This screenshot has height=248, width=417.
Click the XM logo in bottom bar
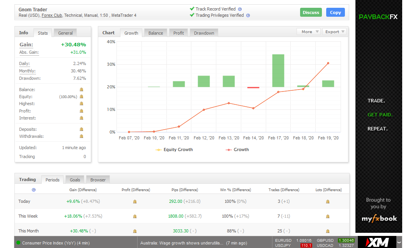coord(377,242)
